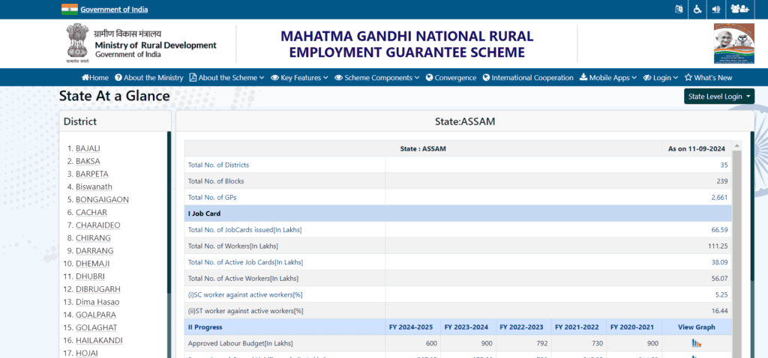Select BAKSA district
The width and height of the screenshot is (768, 358).
point(88,161)
